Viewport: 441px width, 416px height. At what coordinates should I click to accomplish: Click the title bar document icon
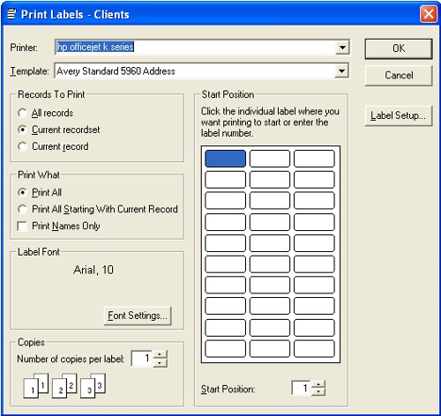coord(11,14)
